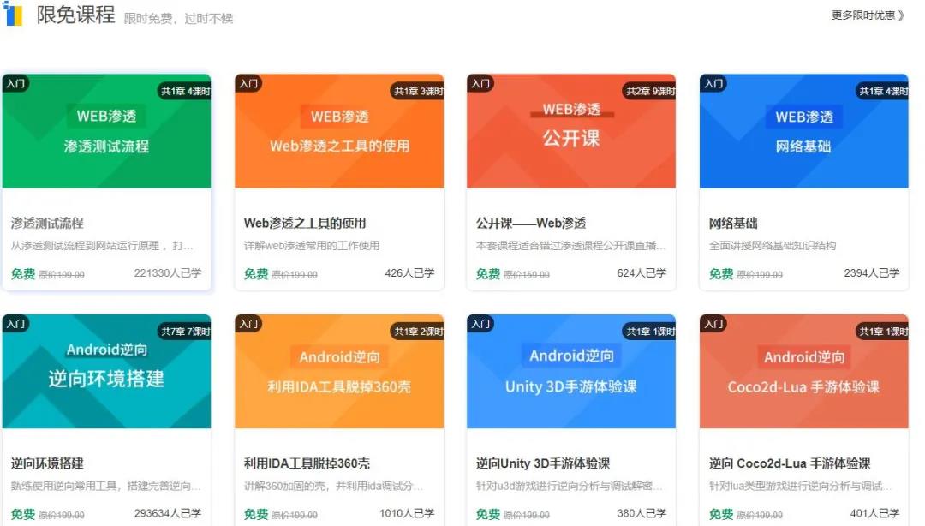The height and width of the screenshot is (526, 925).
Task: Click the 221330人已学 learner count
Action: tap(168, 272)
